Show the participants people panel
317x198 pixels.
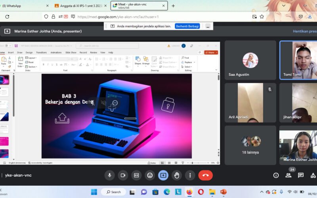[288, 175]
